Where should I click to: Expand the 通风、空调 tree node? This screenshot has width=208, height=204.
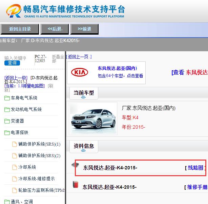coord(22,202)
